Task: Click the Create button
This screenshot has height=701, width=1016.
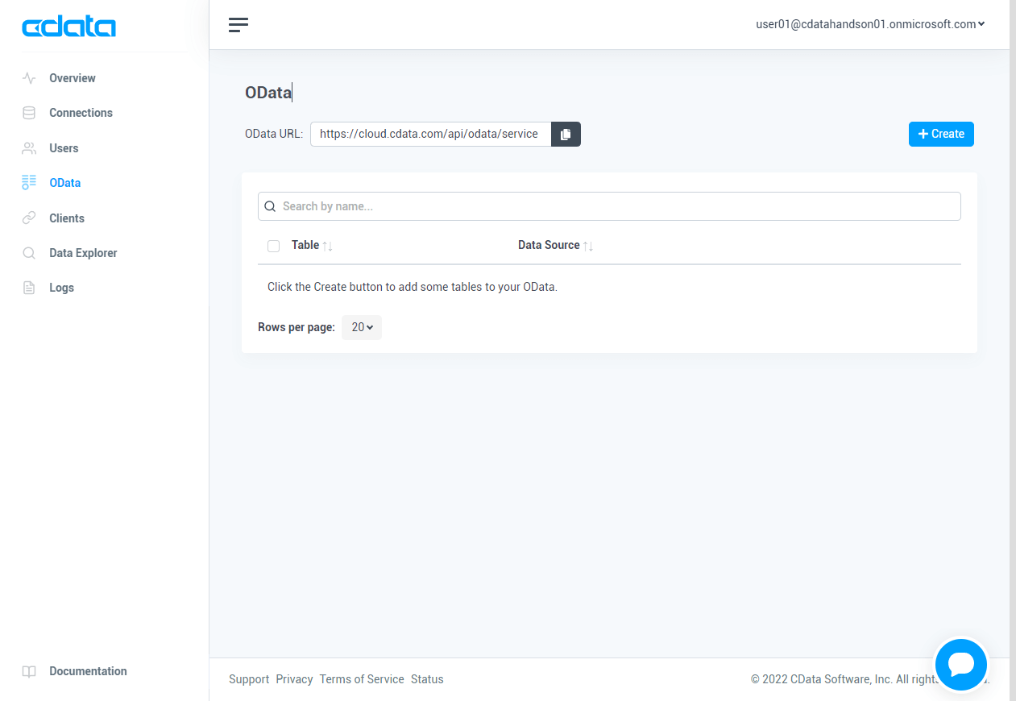Action: click(941, 134)
